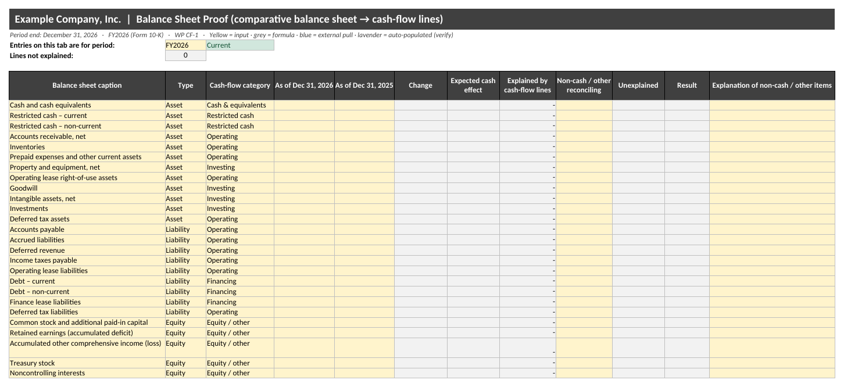Select Common stock and additional paid-in capital
The height and width of the screenshot is (387, 844).
coord(87,322)
